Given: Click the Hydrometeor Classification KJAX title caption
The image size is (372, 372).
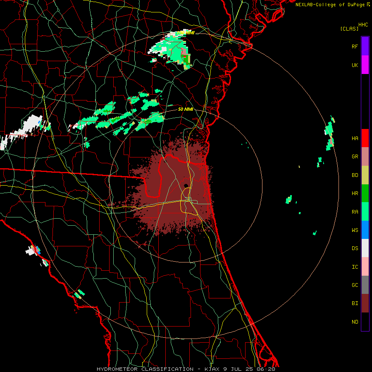Looking at the screenshot, I should (186, 369).
